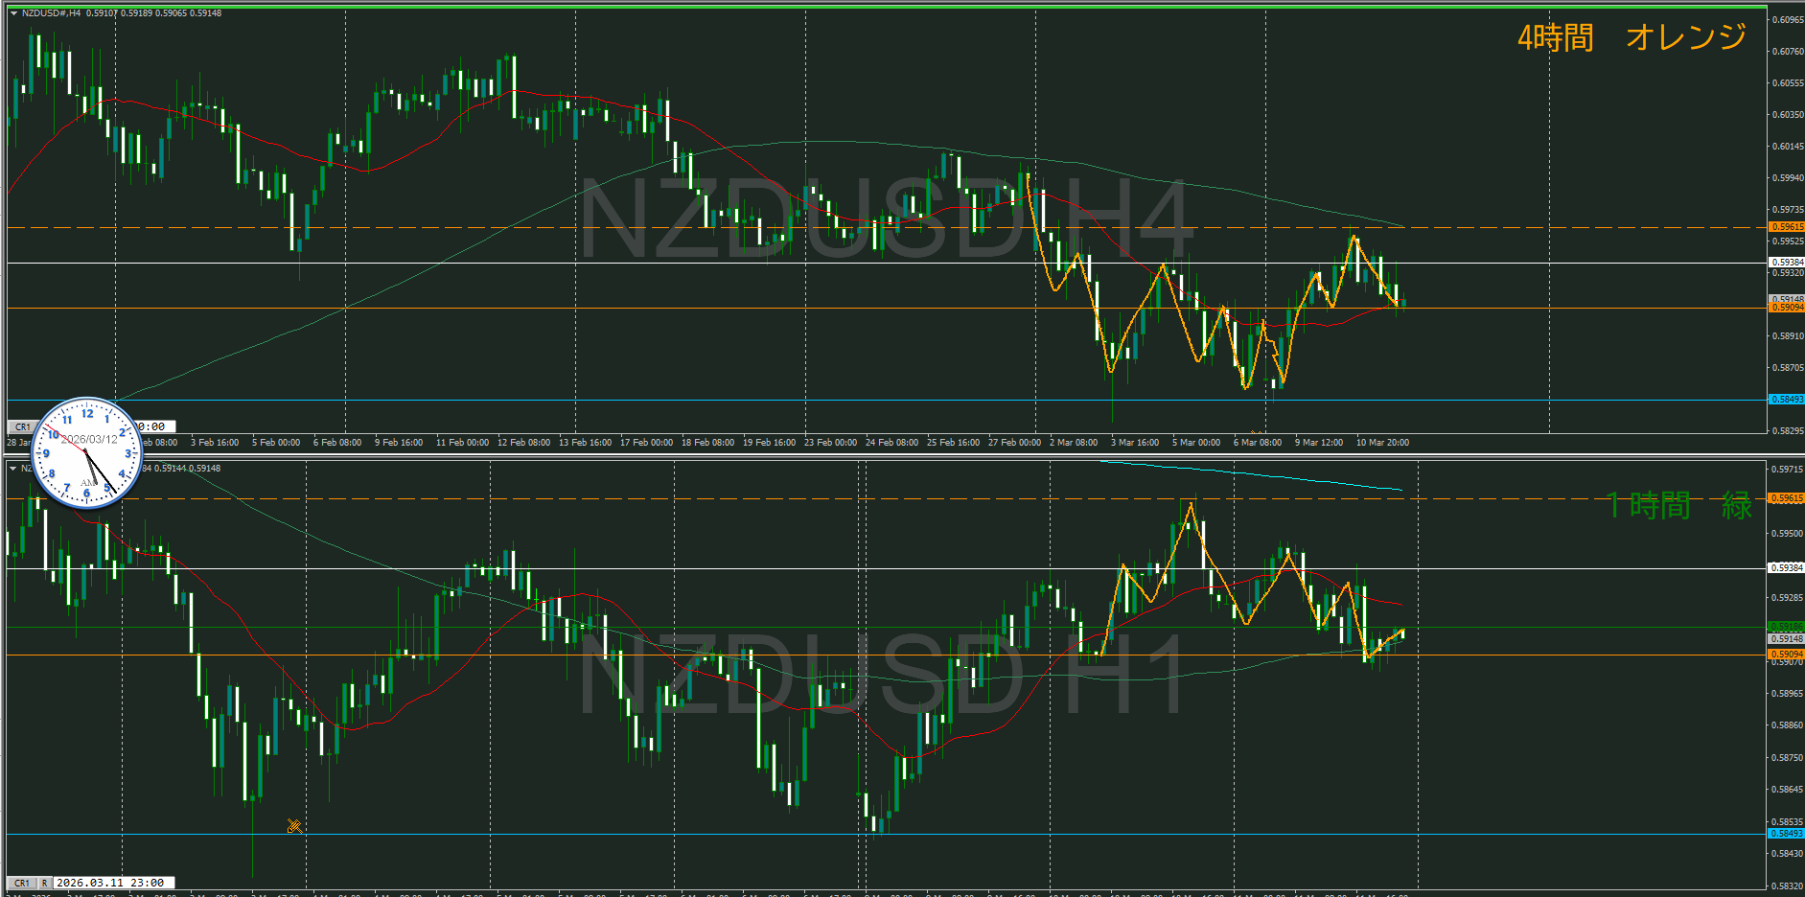The width and height of the screenshot is (1805, 897).
Task: Click the 0.59148 current price label in H1 chart
Action: 1786,639
